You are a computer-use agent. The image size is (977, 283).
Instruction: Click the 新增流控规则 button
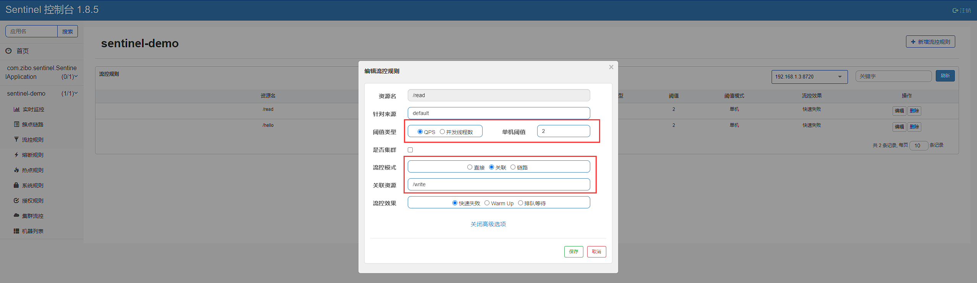click(x=930, y=42)
